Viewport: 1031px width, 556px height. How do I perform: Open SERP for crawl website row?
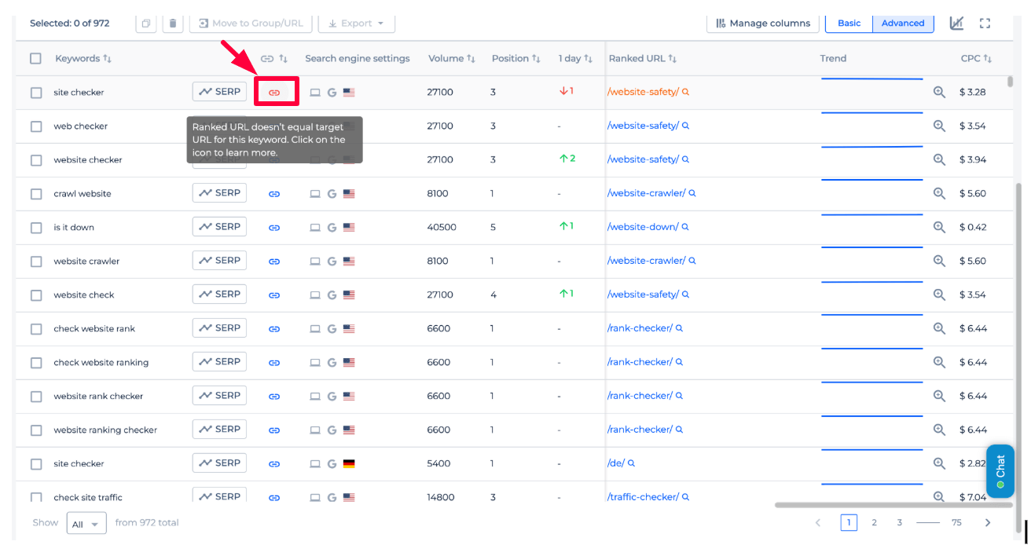(x=219, y=193)
